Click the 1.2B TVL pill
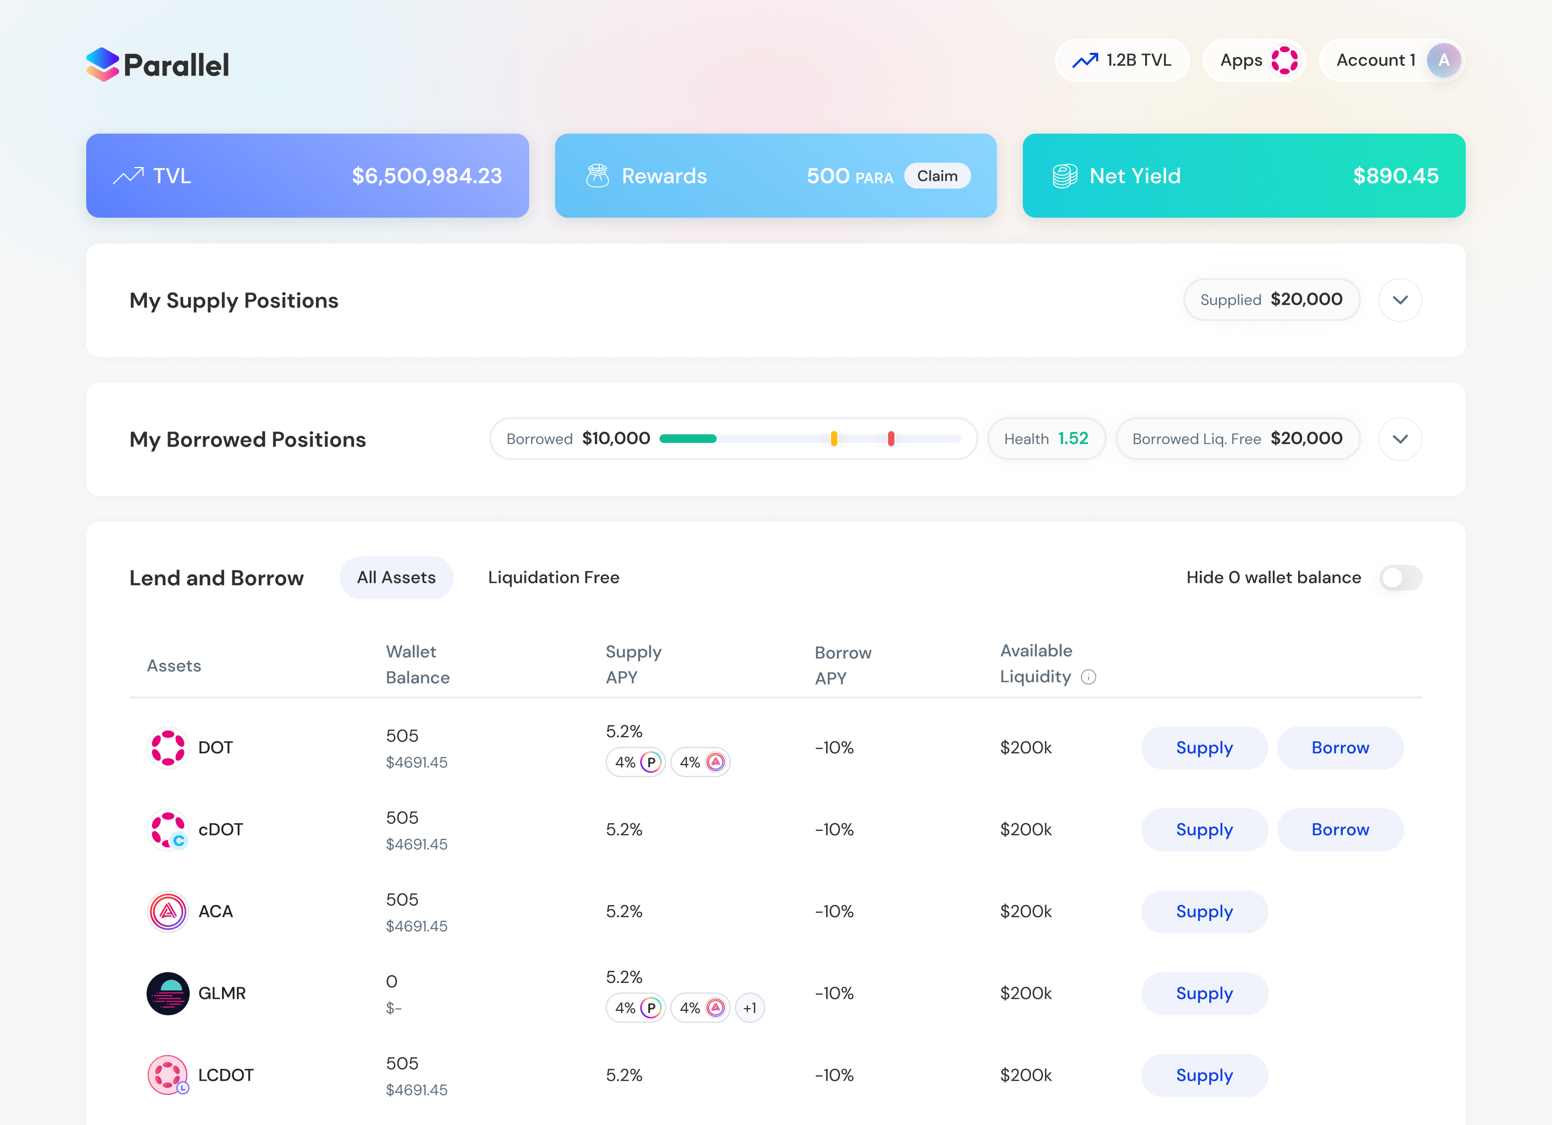 pyautogui.click(x=1121, y=60)
